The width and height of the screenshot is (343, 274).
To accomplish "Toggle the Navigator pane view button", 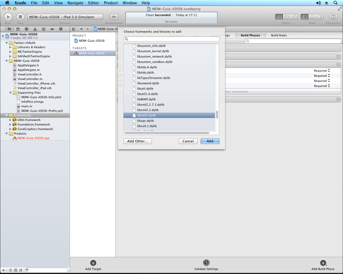I will [x=305, y=17].
